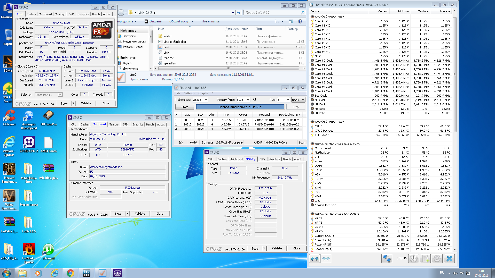The height and width of the screenshot is (278, 495).
Task: Open Google Chrome from the taskbar
Action: 70,273
